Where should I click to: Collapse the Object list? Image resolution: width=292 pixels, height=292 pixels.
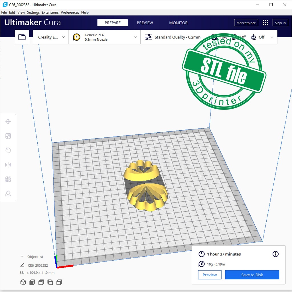[22, 257]
